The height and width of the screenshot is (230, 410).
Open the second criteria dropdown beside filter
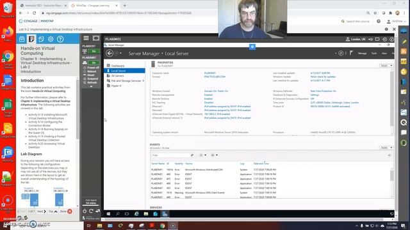pos(214,155)
